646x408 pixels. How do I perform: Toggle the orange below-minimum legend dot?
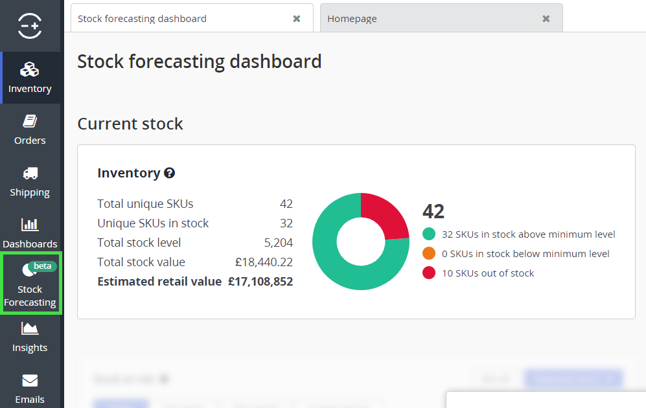click(429, 254)
